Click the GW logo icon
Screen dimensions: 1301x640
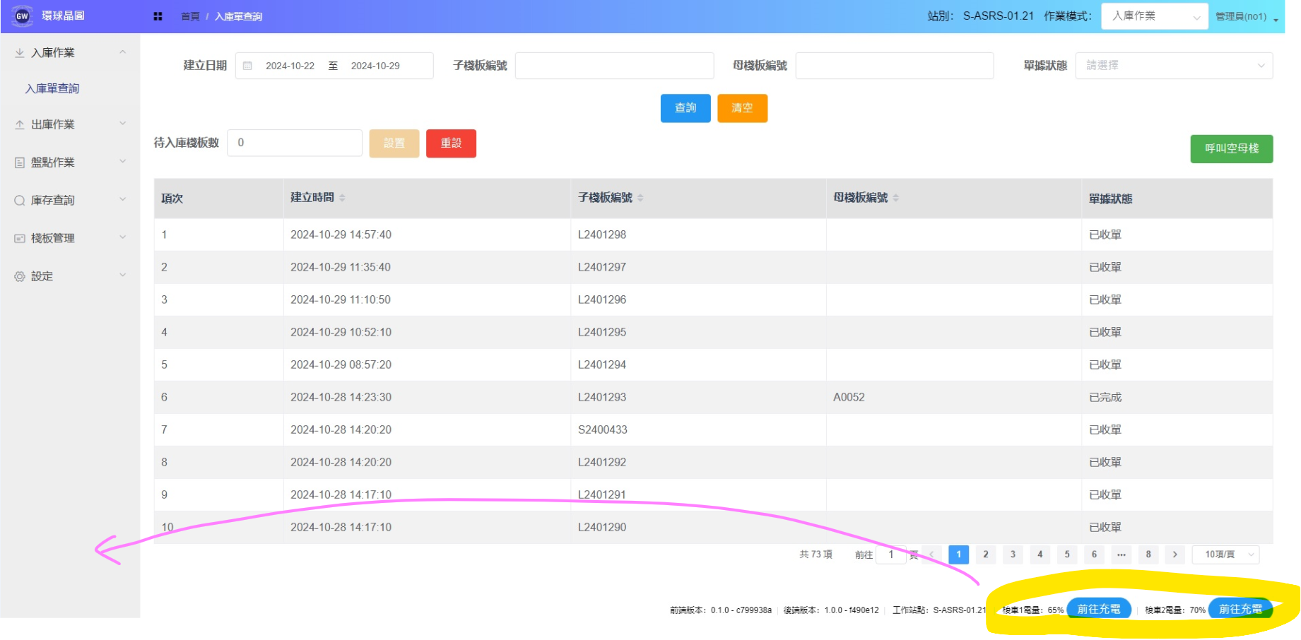(22, 16)
